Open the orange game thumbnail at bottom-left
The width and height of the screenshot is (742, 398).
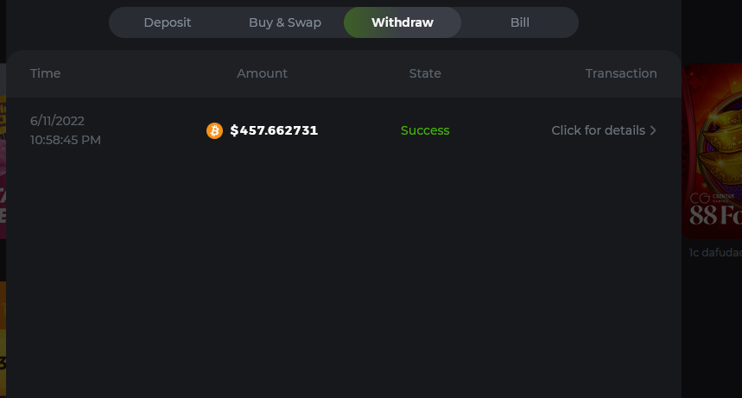point(3,337)
